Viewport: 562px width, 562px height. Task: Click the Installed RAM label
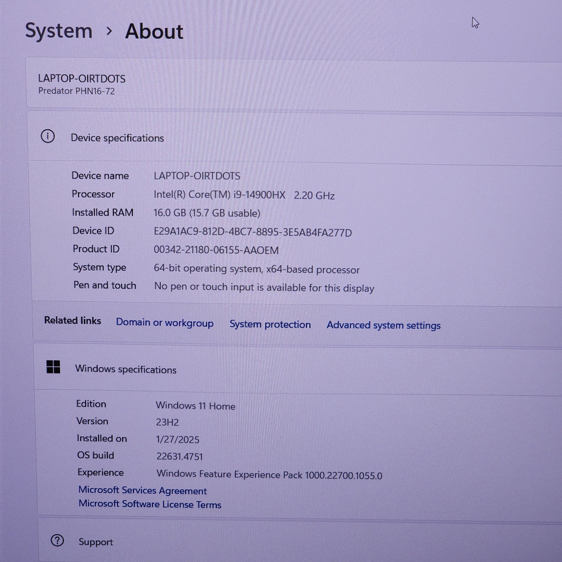(x=103, y=212)
